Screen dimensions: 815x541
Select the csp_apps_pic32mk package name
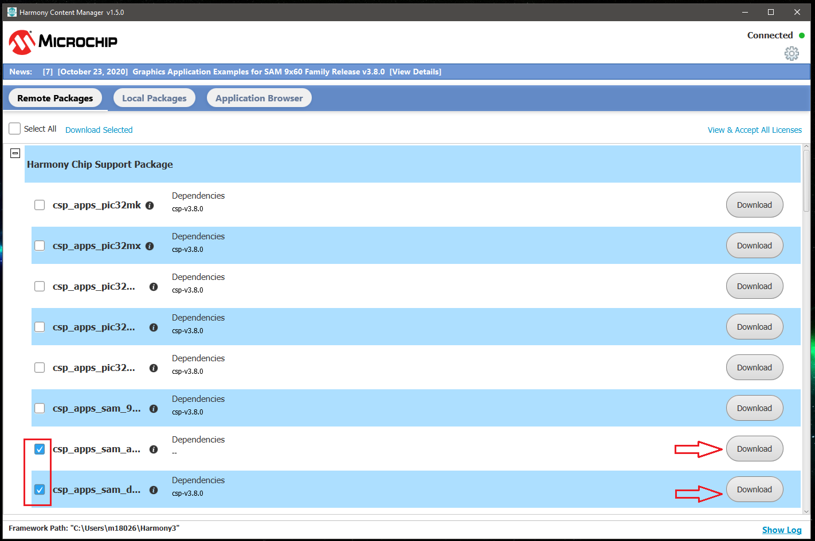(97, 205)
